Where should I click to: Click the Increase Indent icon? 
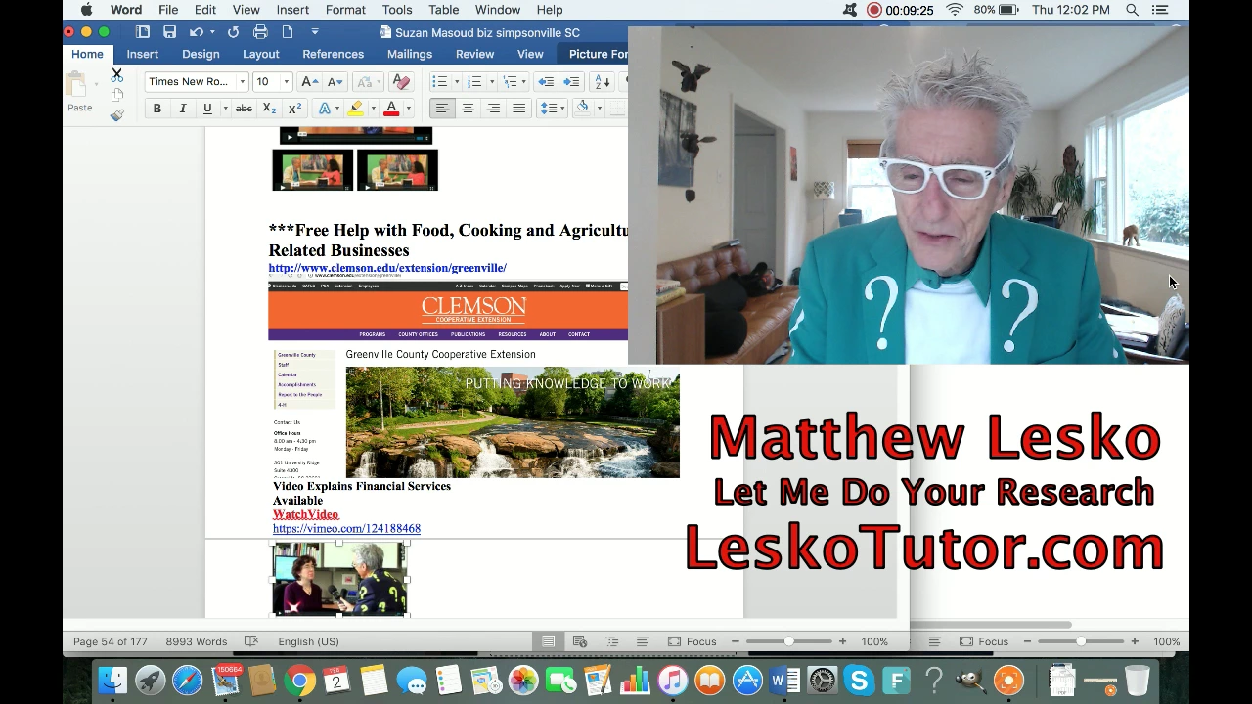(571, 82)
